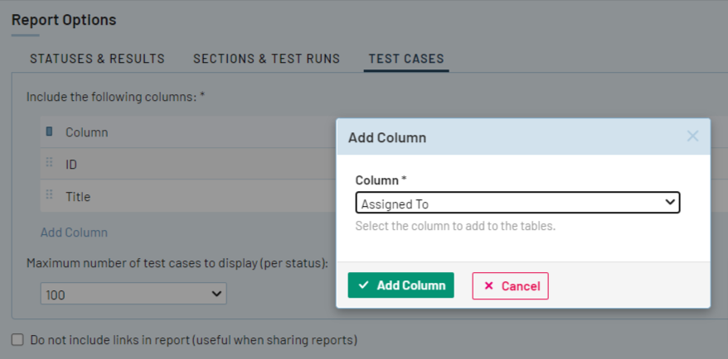Image resolution: width=728 pixels, height=359 pixels.
Task: Click the chevron arrow of the Column select
Action: 670,203
